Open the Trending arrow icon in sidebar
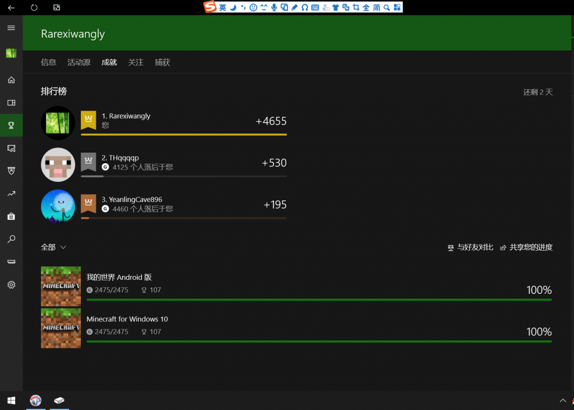 pos(11,194)
